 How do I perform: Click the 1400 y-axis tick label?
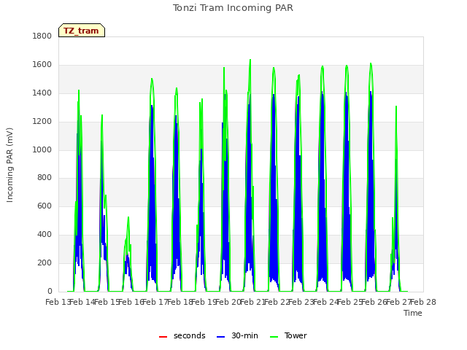pyautogui.click(x=42, y=93)
